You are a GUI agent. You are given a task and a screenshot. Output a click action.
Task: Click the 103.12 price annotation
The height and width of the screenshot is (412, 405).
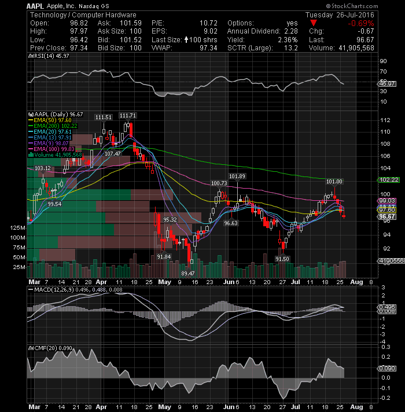(43, 168)
